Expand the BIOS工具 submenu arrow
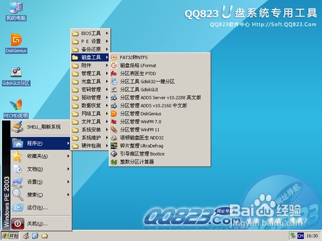Viewport: 322px width, 241px height. tap(107, 33)
